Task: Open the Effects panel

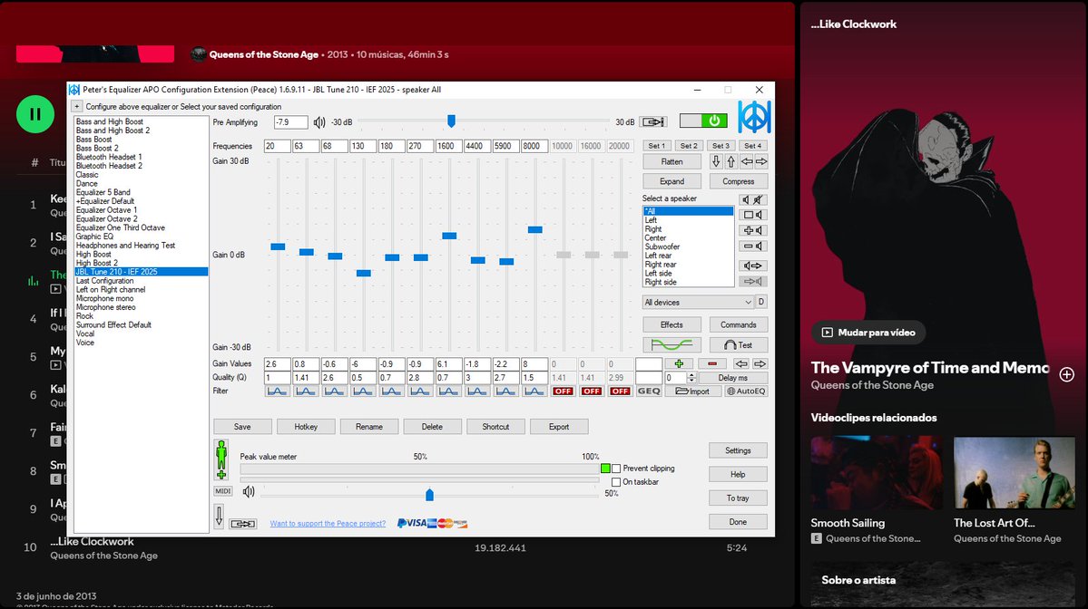Action: point(671,325)
